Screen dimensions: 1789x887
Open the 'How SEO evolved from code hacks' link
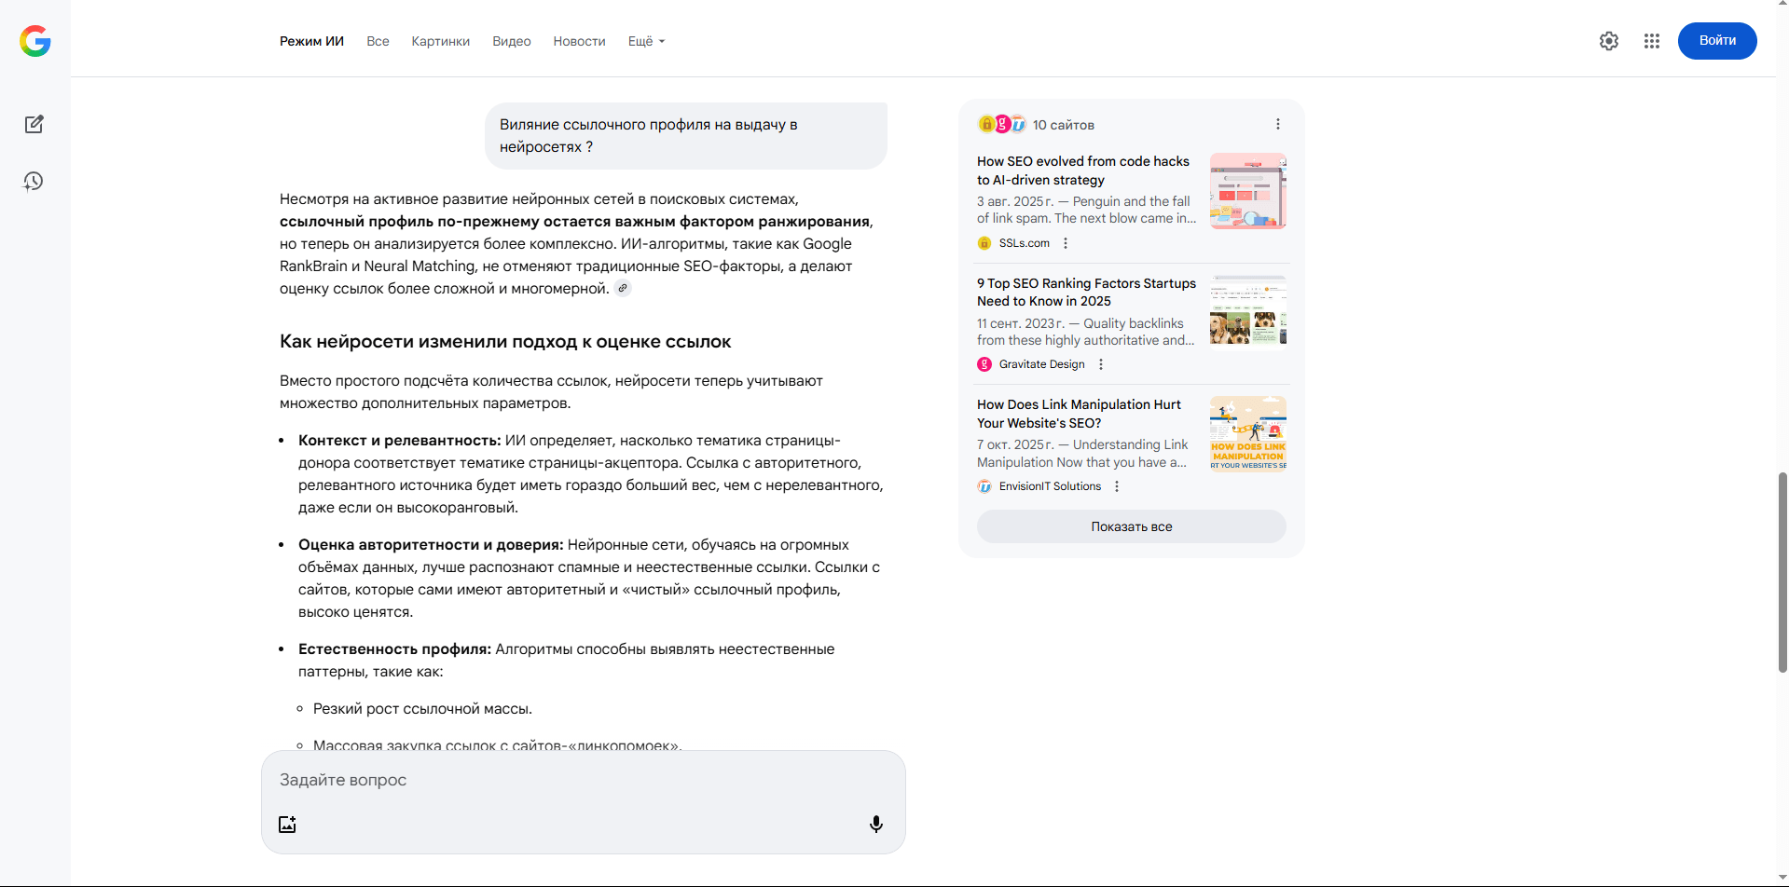1082,171
